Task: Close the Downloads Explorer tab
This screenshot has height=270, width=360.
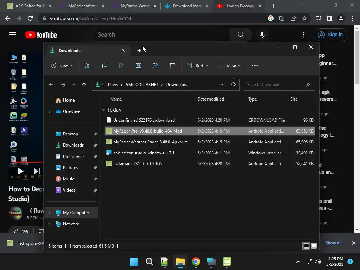Action: (123, 50)
